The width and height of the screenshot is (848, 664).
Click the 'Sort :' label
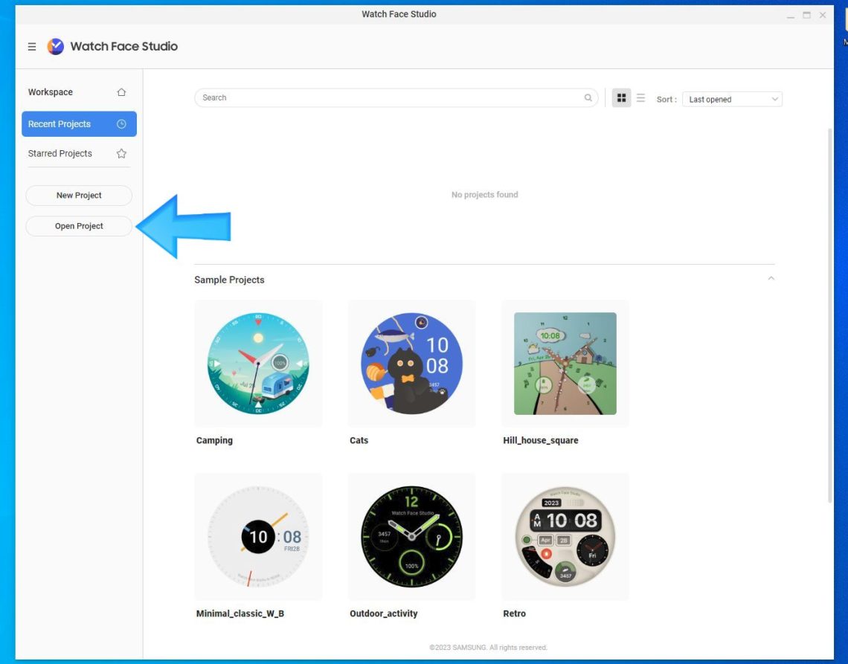point(666,100)
